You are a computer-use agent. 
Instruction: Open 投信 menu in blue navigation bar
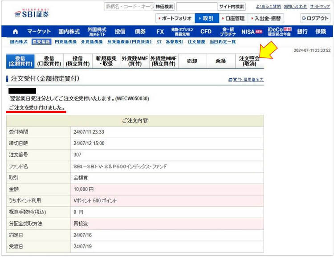120,32
